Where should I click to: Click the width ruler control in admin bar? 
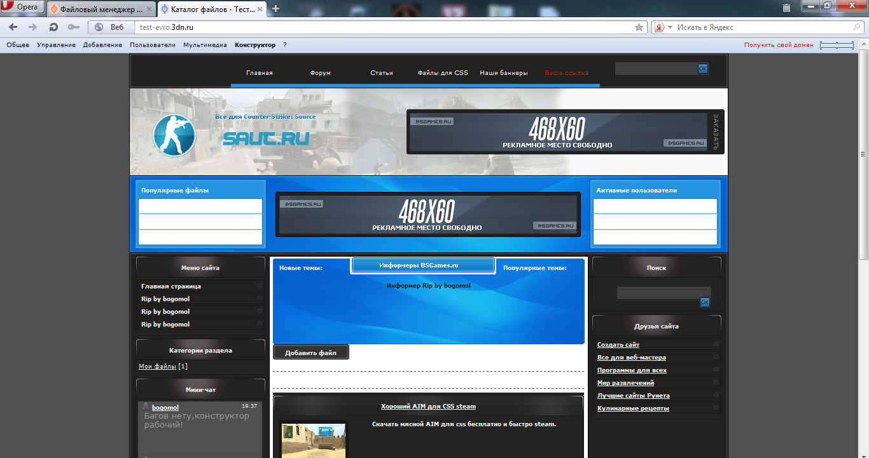tap(837, 45)
